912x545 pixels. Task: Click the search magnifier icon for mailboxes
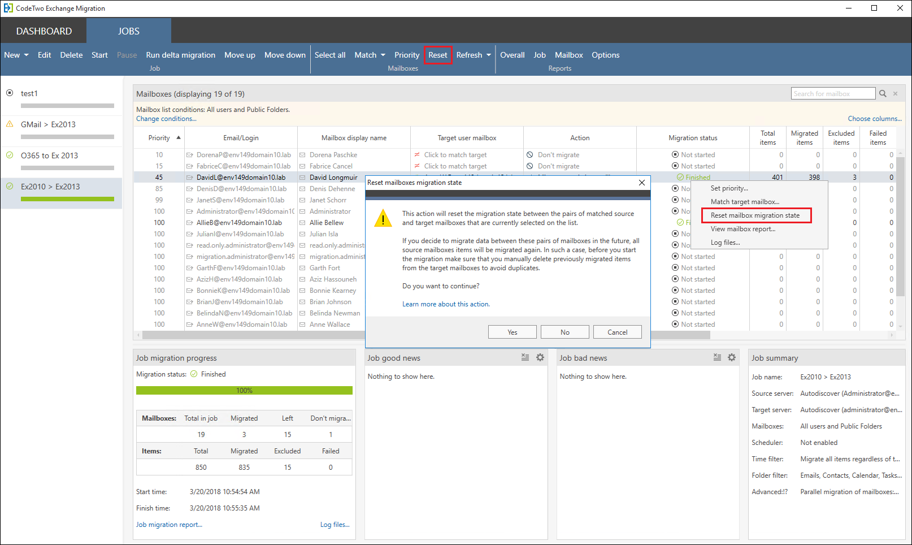[x=883, y=94]
